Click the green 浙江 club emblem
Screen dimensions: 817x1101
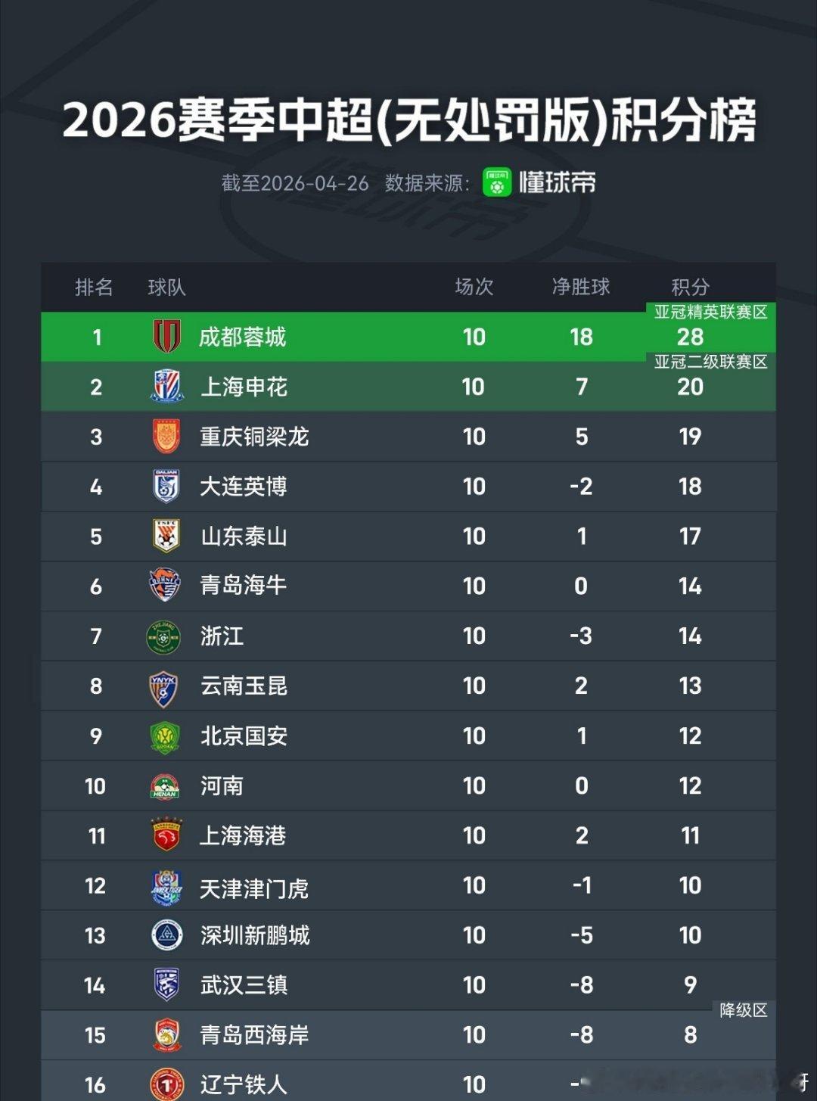pos(163,636)
